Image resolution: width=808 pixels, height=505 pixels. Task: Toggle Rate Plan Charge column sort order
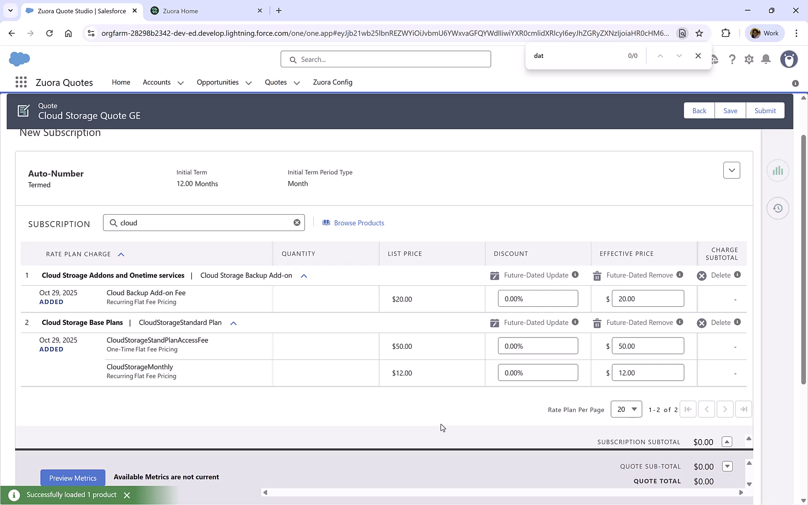click(121, 254)
